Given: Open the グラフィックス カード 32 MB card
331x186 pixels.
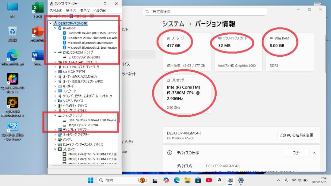Looking at the screenshot, I should [238, 52].
